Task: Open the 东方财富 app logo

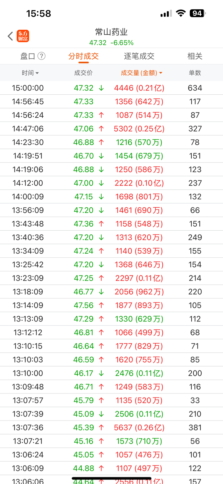Action: (x=23, y=36)
